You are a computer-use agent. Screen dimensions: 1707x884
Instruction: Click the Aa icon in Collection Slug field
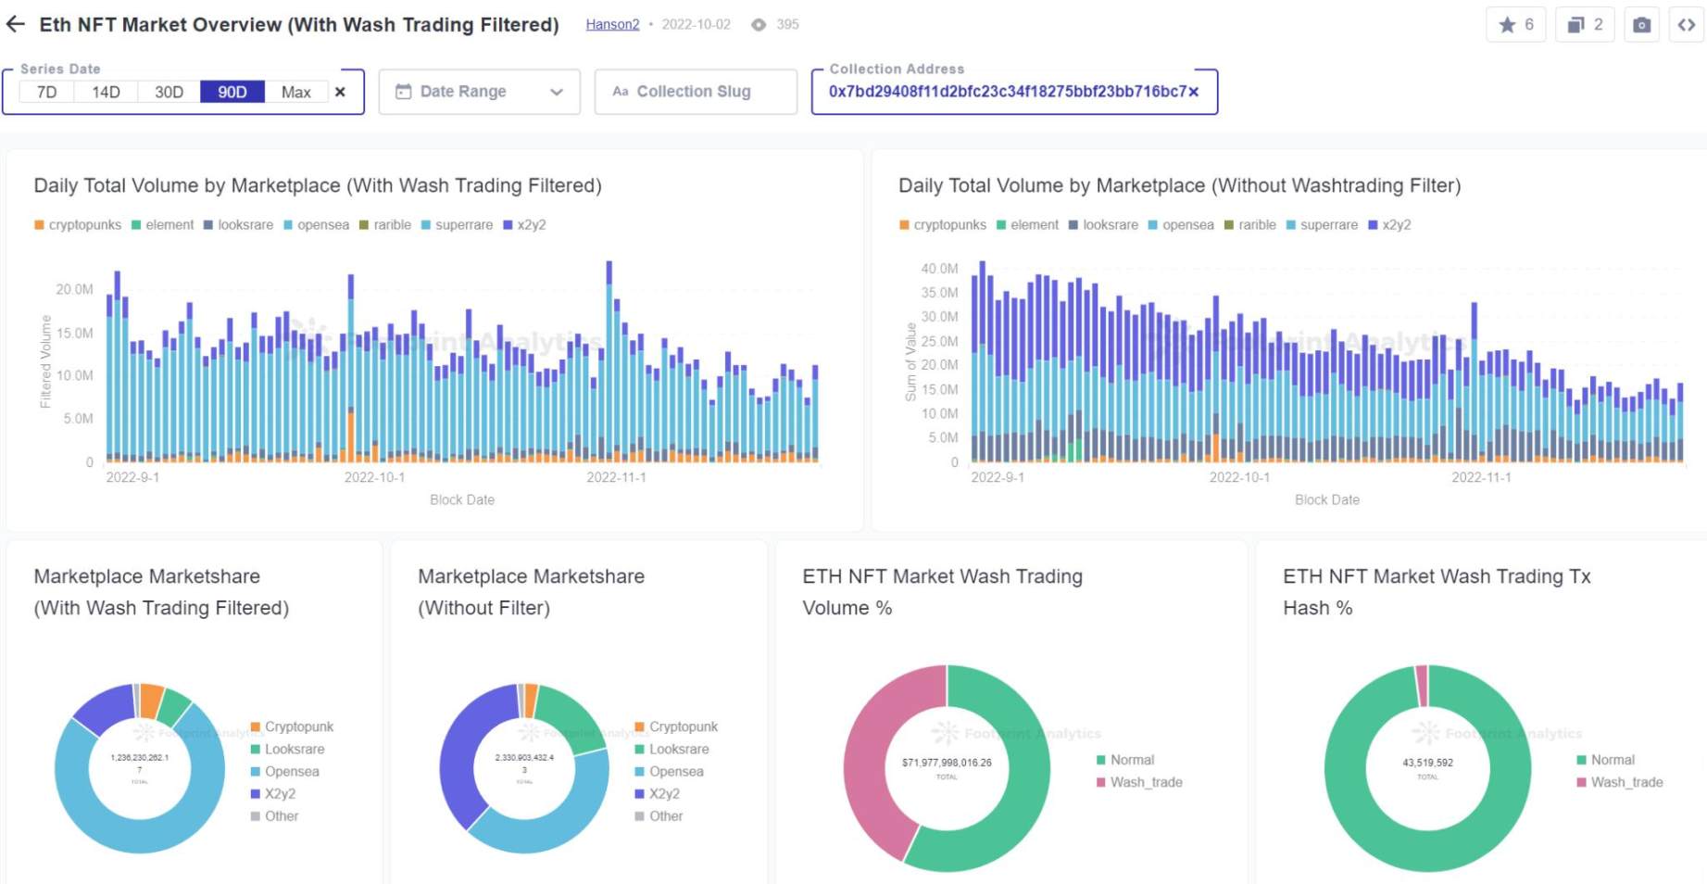(x=620, y=92)
